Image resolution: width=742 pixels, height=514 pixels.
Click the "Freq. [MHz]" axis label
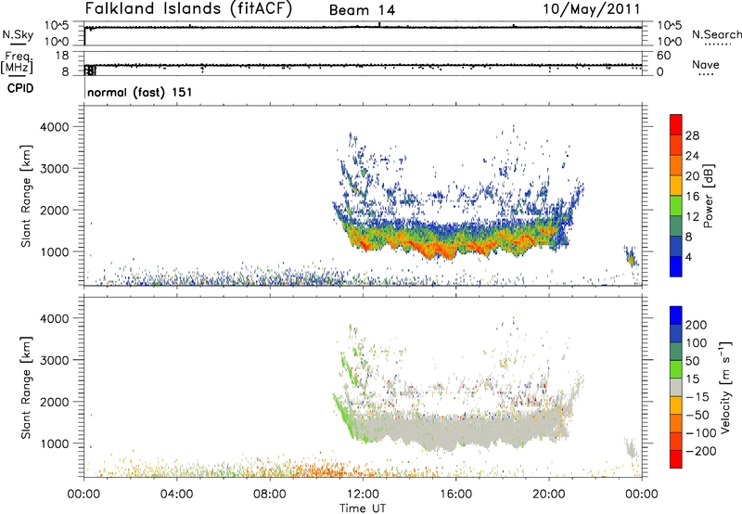tap(17, 62)
